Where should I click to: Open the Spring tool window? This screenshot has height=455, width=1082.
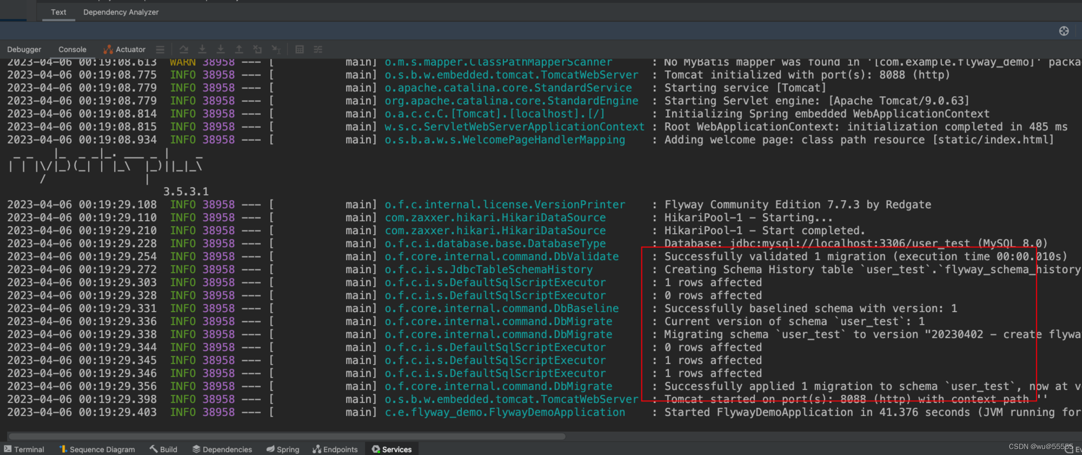coord(283,449)
